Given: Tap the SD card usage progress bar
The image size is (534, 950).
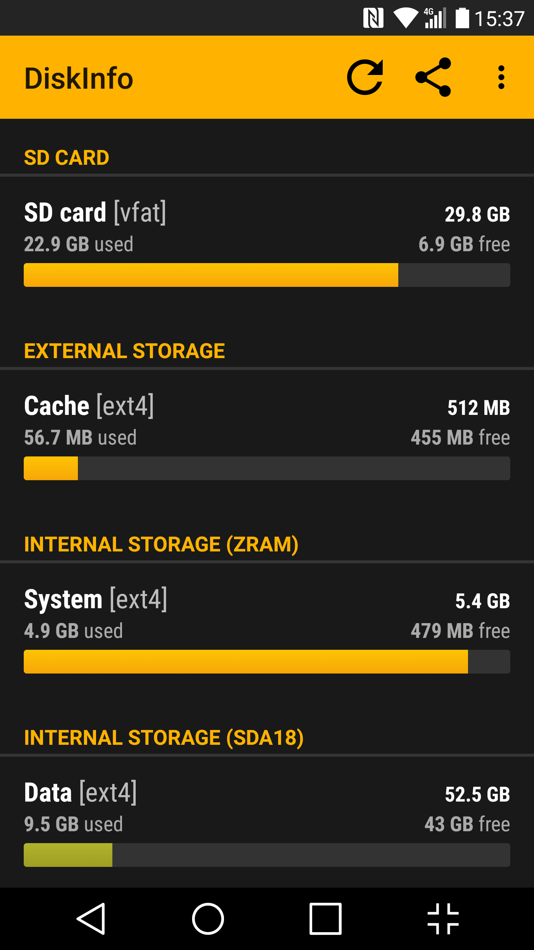Looking at the screenshot, I should [x=267, y=275].
